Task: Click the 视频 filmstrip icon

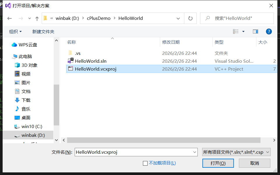Action: tap(17, 73)
